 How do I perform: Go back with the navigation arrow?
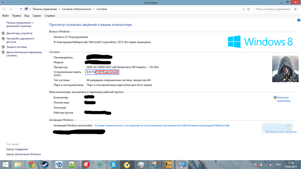[4, 9]
